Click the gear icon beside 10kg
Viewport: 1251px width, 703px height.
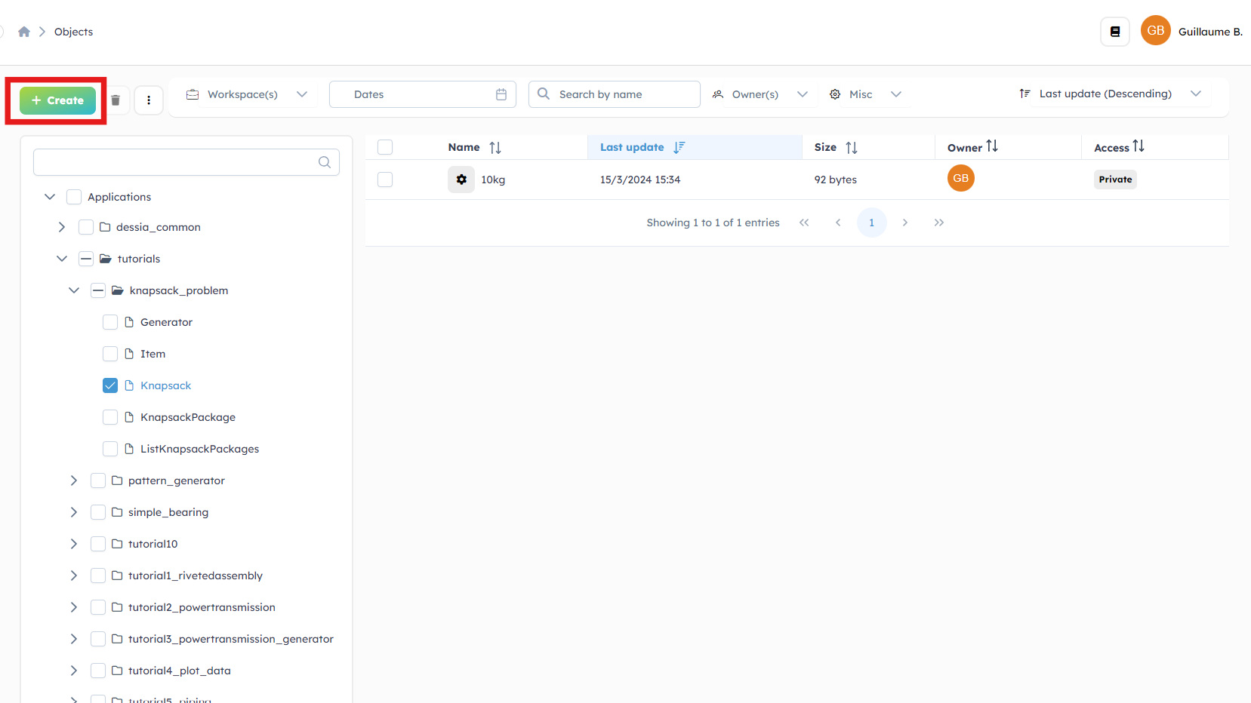(461, 180)
